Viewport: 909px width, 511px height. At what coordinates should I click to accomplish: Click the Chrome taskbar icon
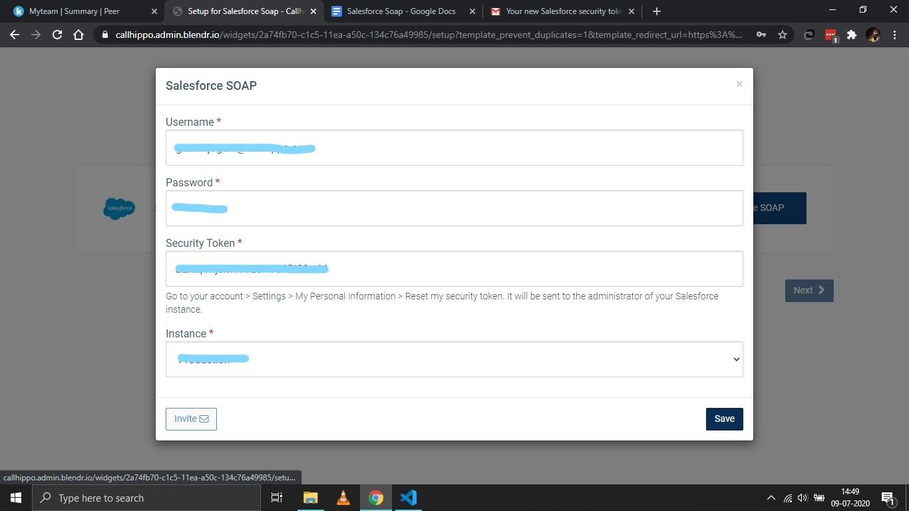coord(376,498)
